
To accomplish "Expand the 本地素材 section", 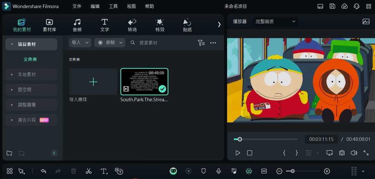I will 31,74.
